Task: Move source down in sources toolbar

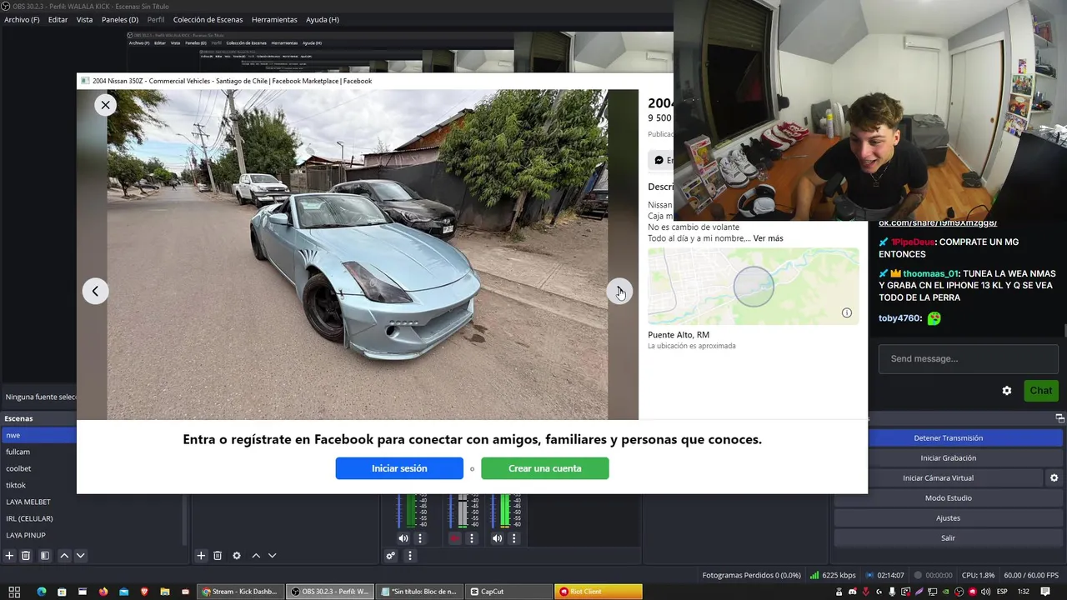Action: pyautogui.click(x=272, y=556)
